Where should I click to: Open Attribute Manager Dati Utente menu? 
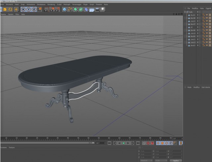[x=206, y=87]
